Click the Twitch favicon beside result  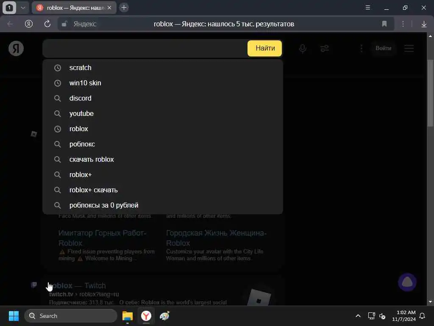point(34,285)
